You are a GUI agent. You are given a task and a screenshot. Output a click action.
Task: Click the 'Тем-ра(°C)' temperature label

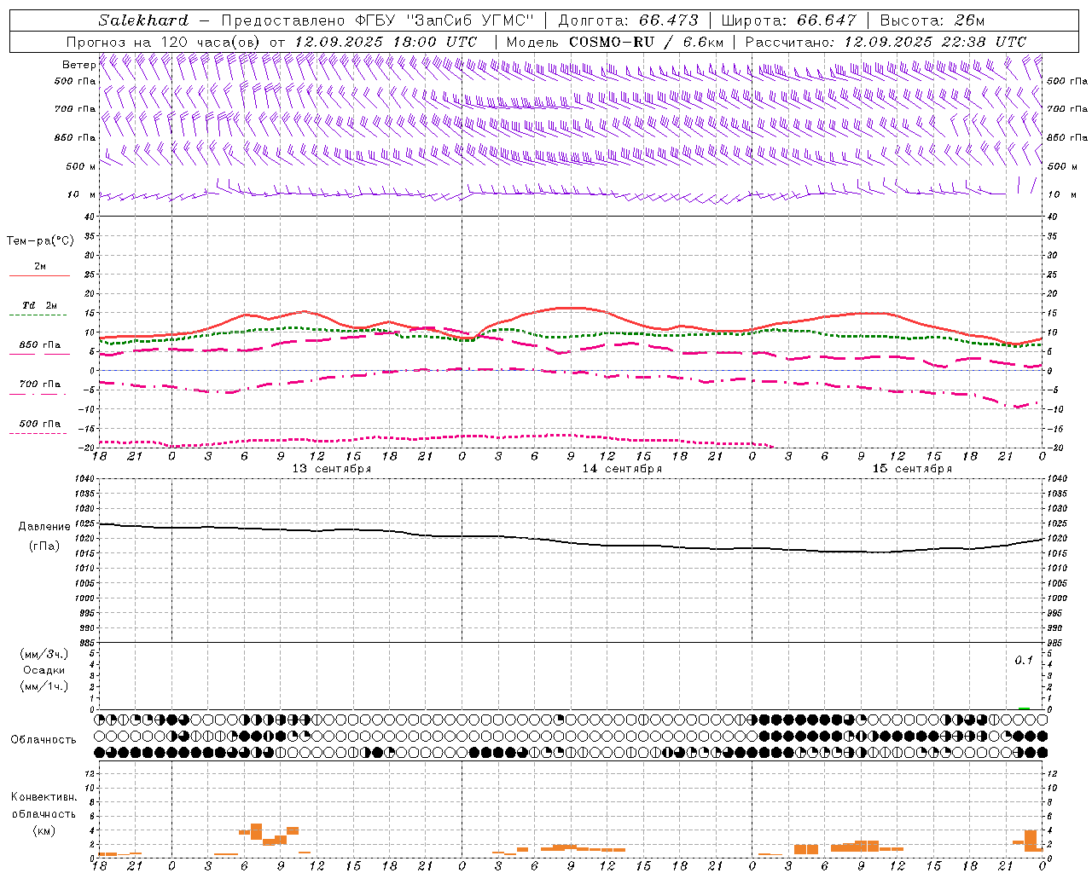(40, 241)
